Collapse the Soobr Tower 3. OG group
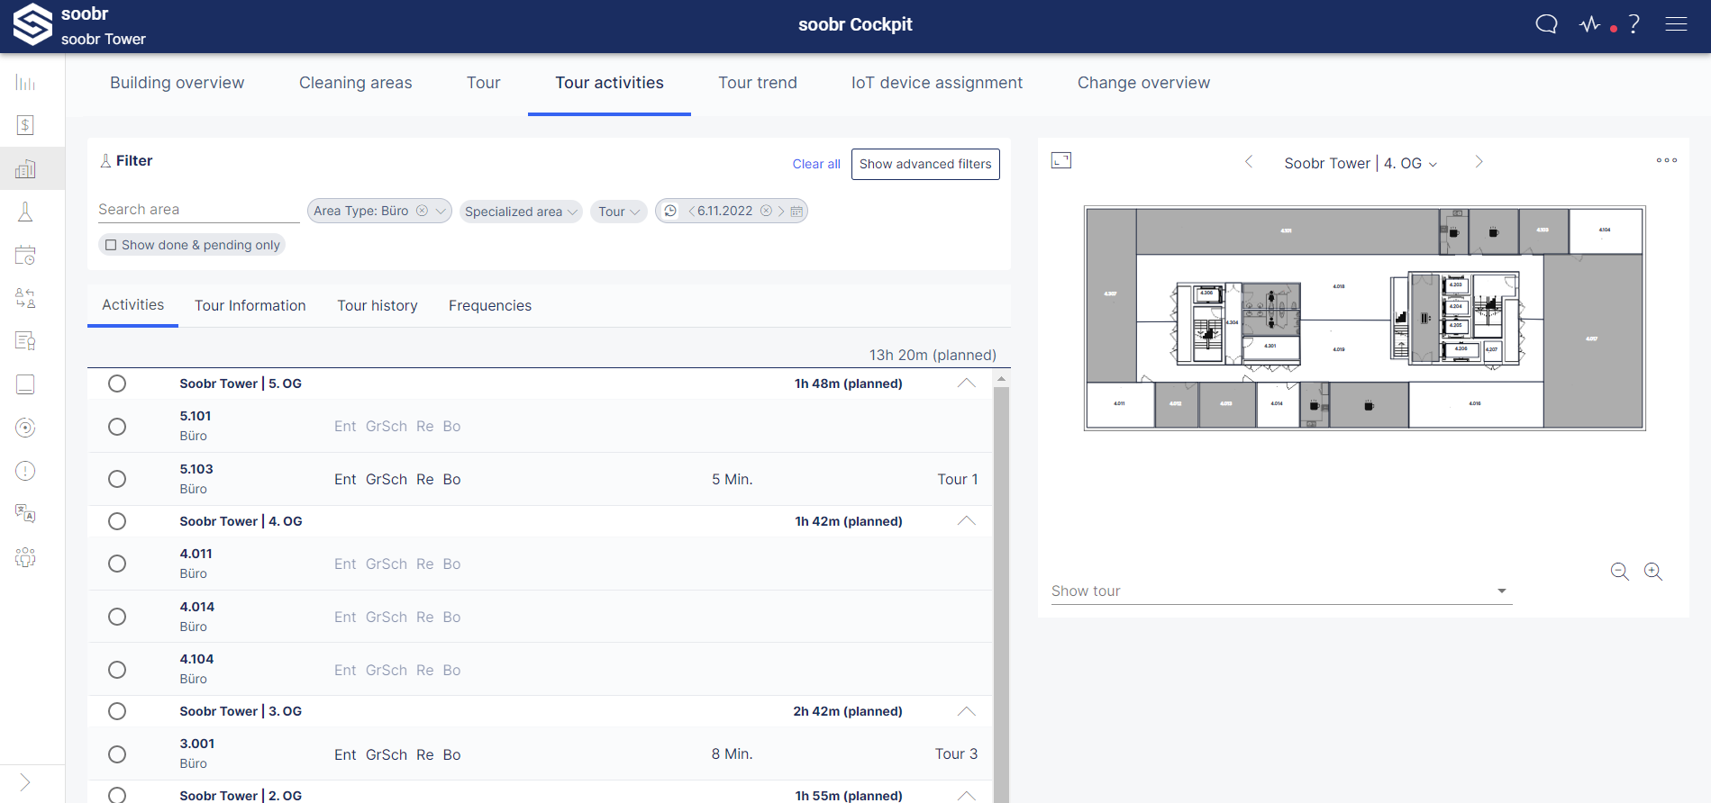Viewport: 1711px width, 803px height. tap(966, 711)
